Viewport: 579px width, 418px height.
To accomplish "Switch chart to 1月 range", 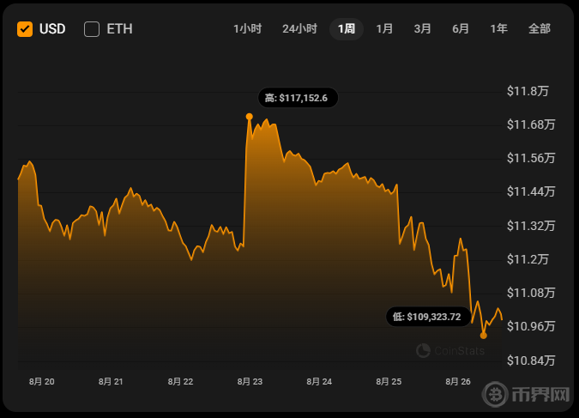I will 384,29.
